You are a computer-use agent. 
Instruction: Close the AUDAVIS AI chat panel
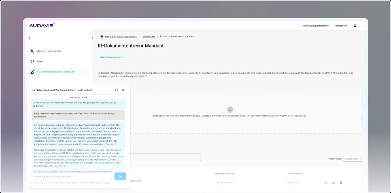(x=123, y=90)
